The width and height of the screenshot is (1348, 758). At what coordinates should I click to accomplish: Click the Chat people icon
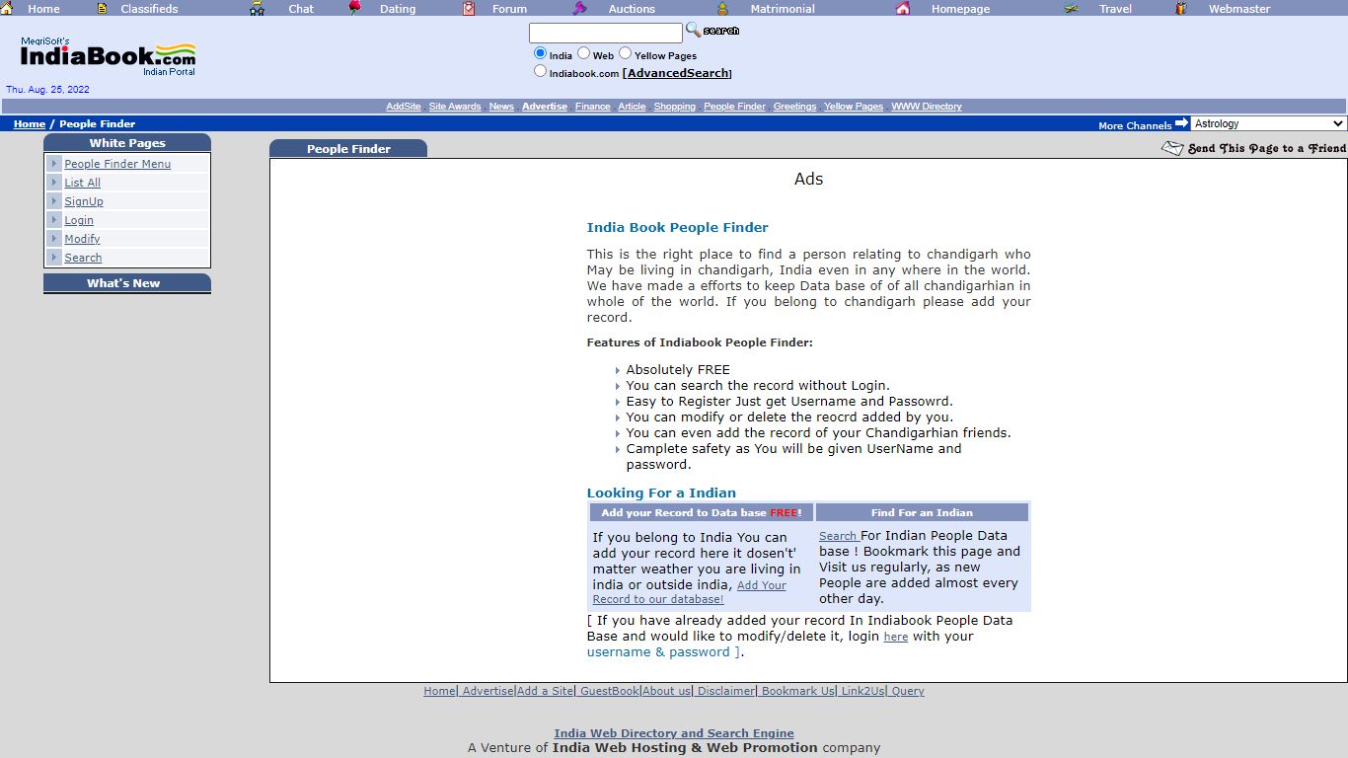pos(258,8)
